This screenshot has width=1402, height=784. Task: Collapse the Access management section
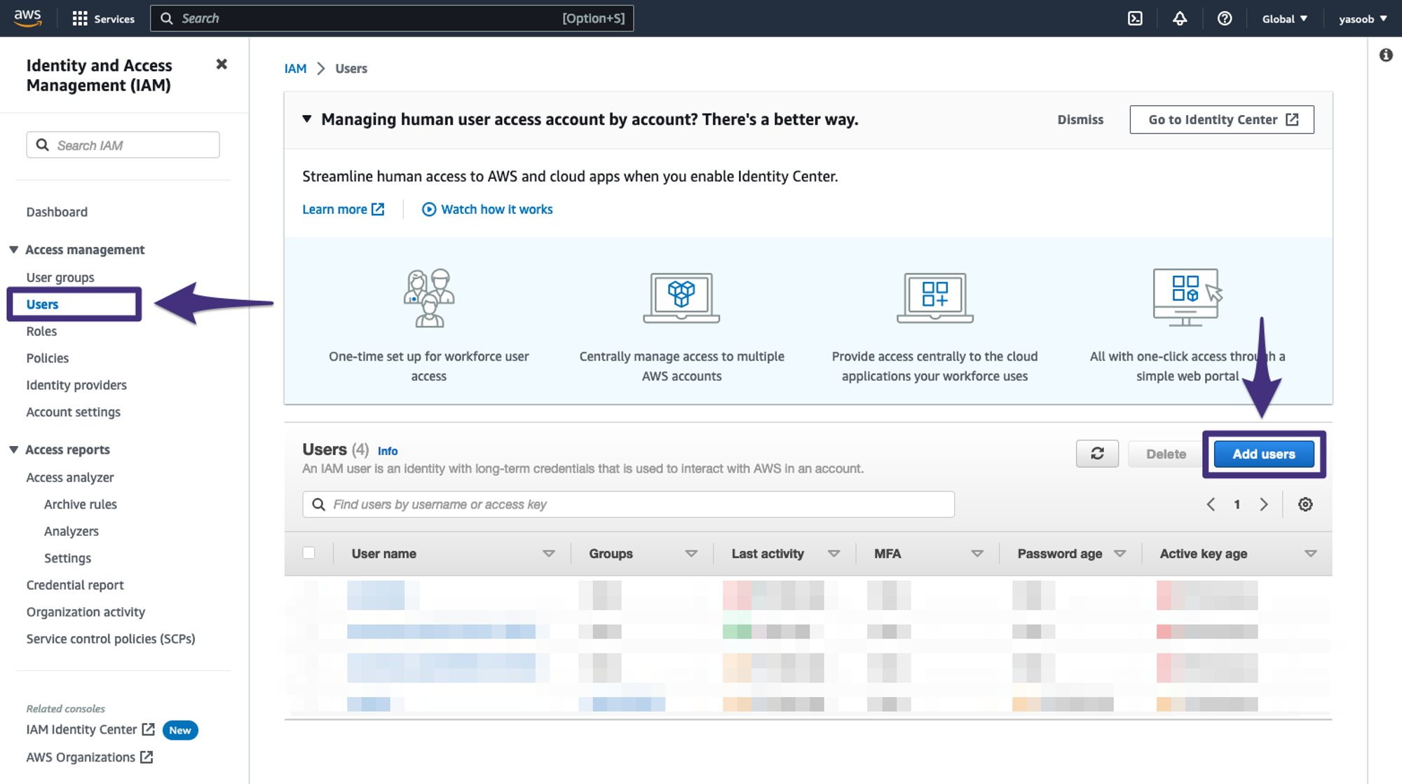pos(13,250)
